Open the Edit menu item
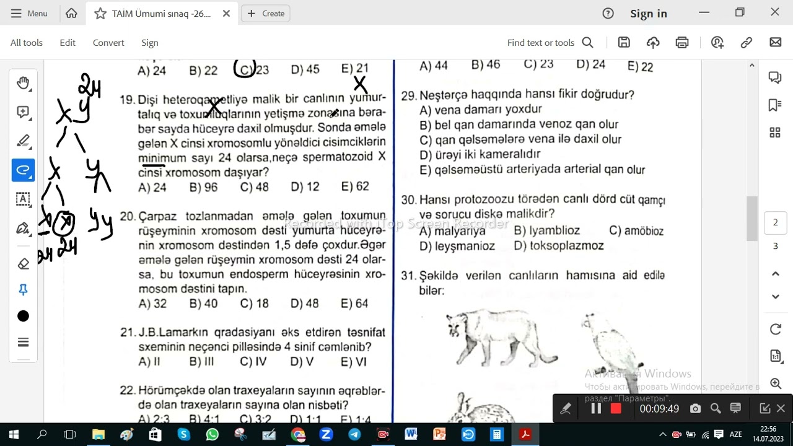Screen dimensions: 793x446 click(68, 43)
